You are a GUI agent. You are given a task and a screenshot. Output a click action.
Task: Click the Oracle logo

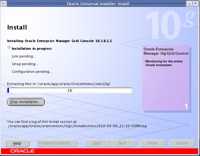[22, 151]
